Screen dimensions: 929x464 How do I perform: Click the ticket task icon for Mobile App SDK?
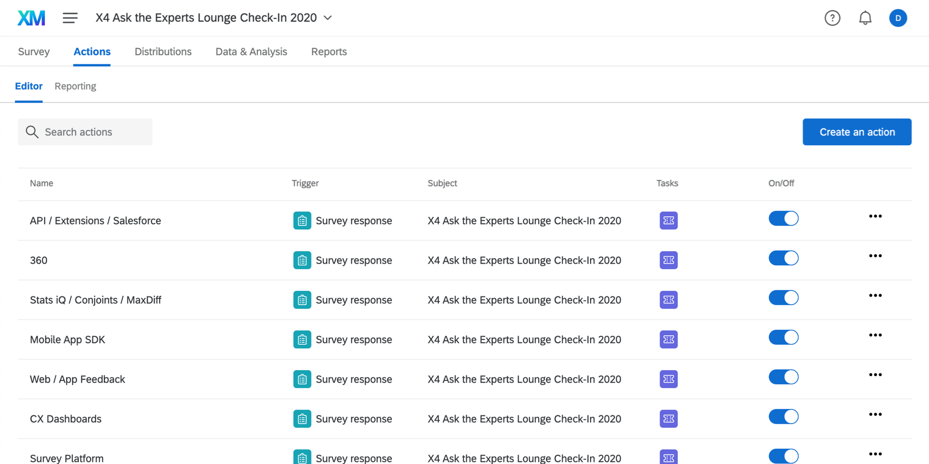coord(668,340)
